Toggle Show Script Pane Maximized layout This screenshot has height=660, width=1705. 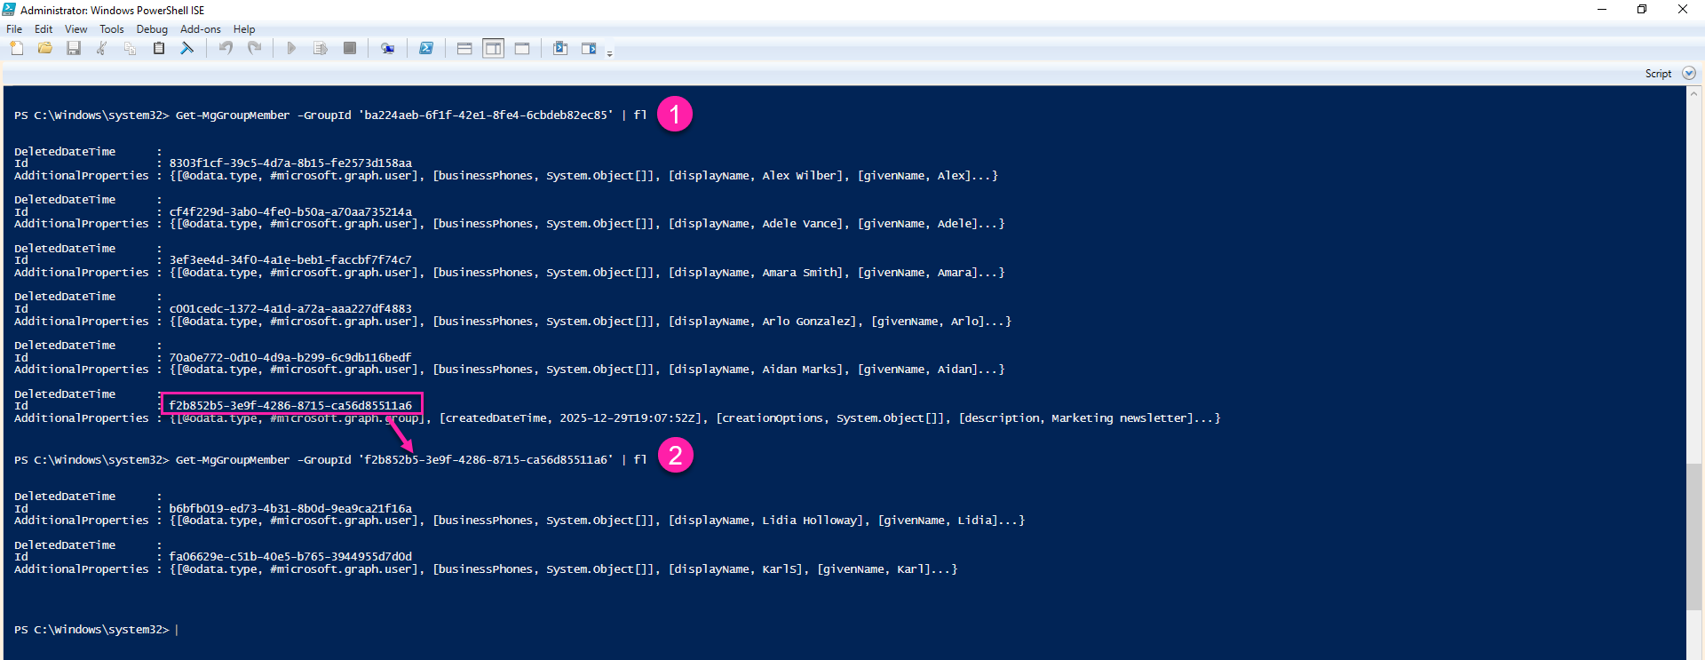[x=522, y=48]
